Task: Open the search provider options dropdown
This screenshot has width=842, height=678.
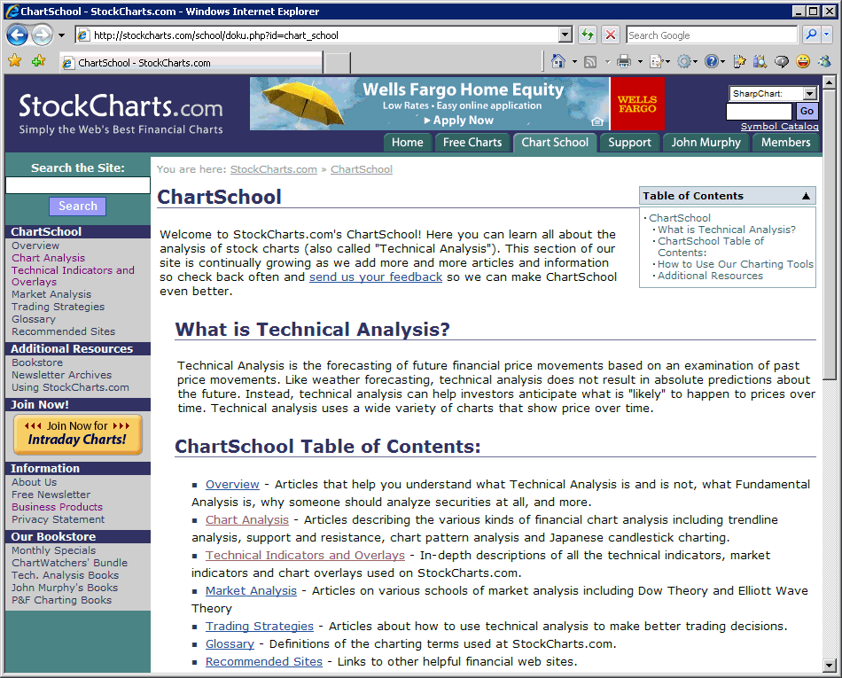Action: [828, 35]
